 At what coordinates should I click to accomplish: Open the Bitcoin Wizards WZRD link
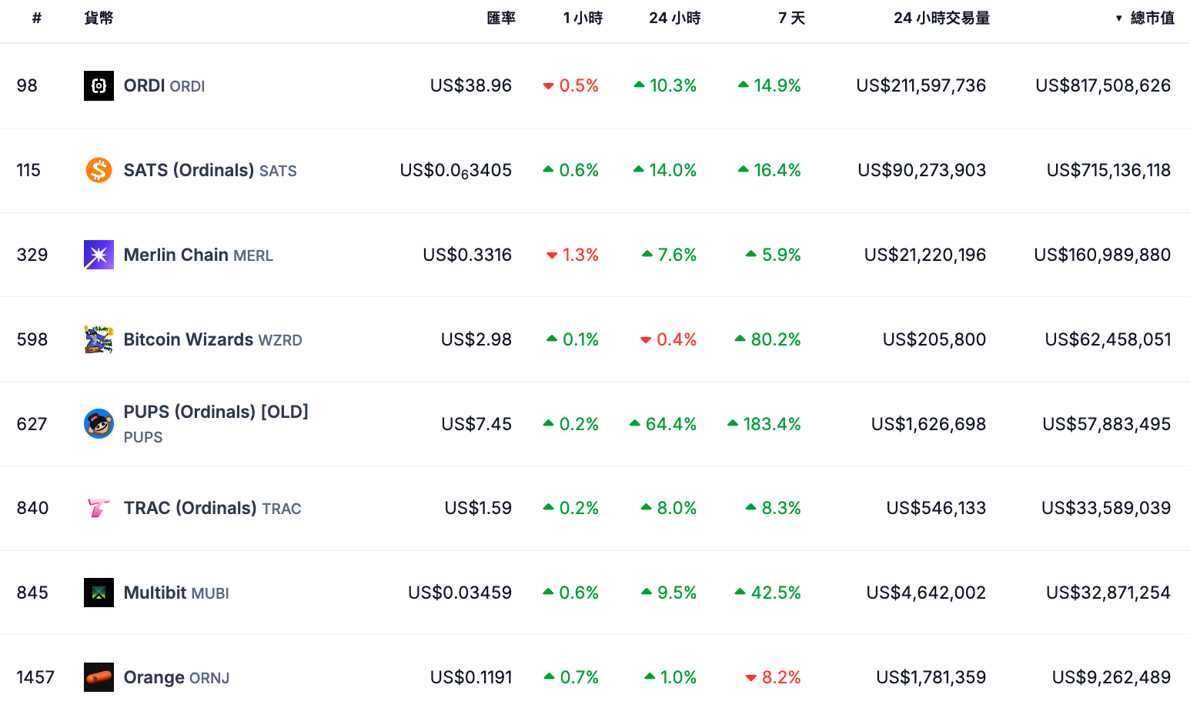pyautogui.click(x=189, y=339)
